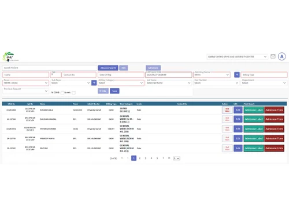Open the Sub Payer dropdown
This screenshot has width=289, height=216.
[71, 83]
